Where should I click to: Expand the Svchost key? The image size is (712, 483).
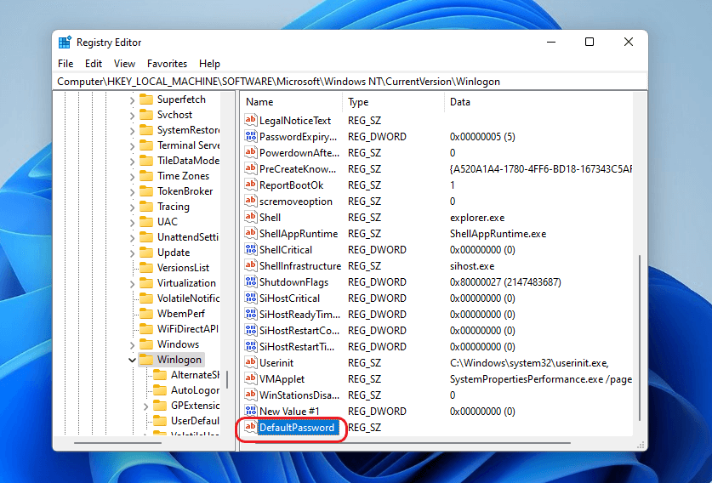(132, 116)
